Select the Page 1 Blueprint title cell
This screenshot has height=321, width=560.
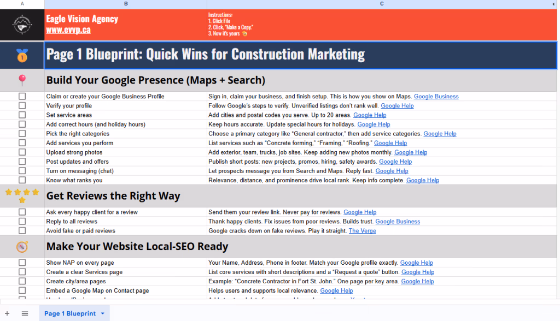[300, 55]
